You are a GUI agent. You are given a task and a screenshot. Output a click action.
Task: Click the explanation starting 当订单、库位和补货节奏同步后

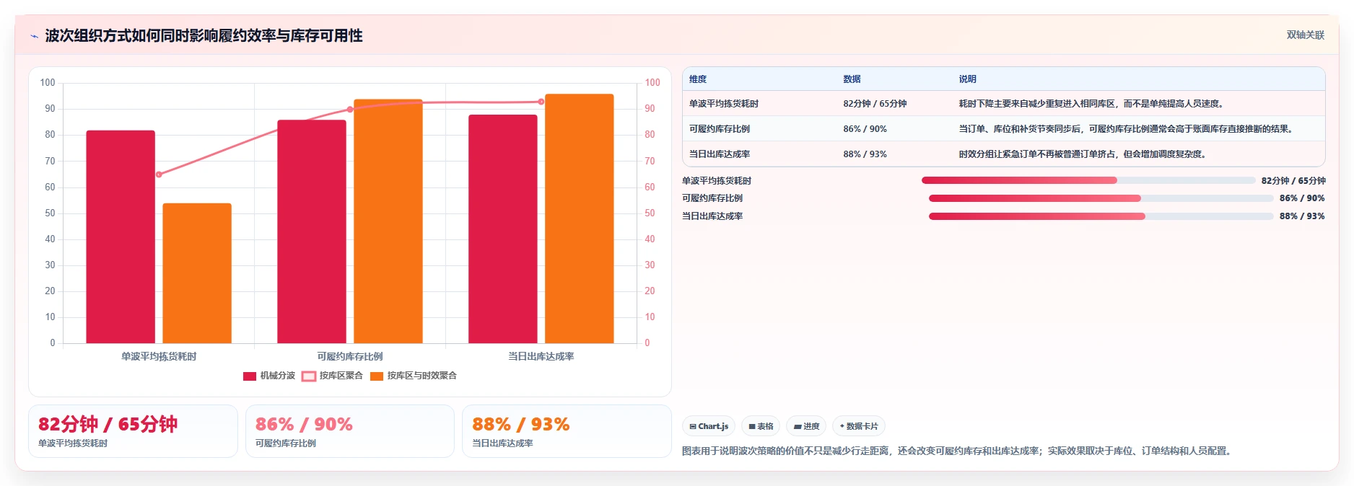pyautogui.click(x=1127, y=129)
